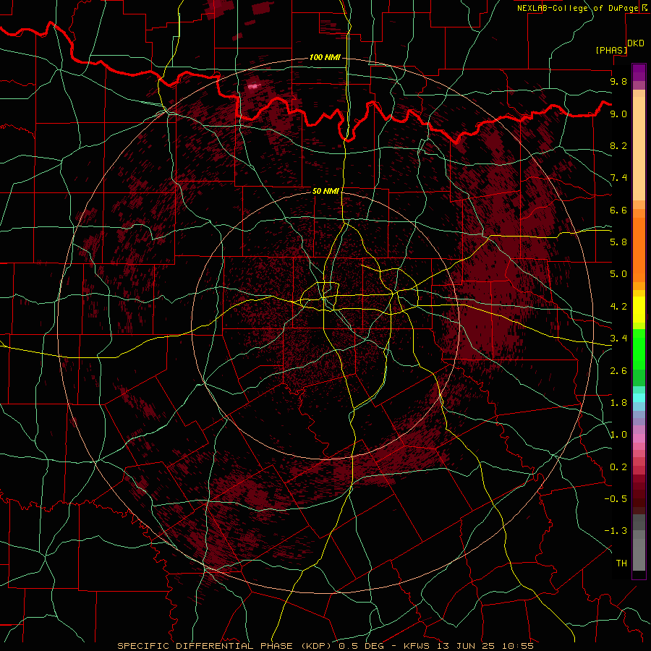Click the yellow band on the color scale
The height and width of the screenshot is (651, 651).
pyautogui.click(x=639, y=310)
